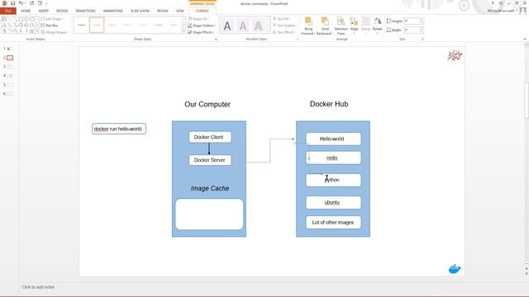The height and width of the screenshot is (297, 529).
Task: Select the oval shape in shapes gallery
Action: coord(26,19)
